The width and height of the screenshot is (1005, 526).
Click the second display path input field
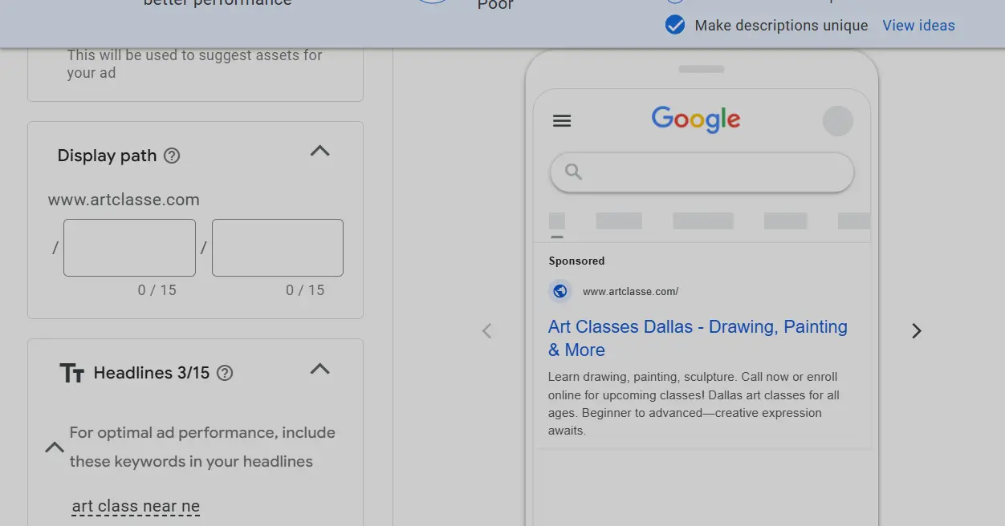point(277,247)
